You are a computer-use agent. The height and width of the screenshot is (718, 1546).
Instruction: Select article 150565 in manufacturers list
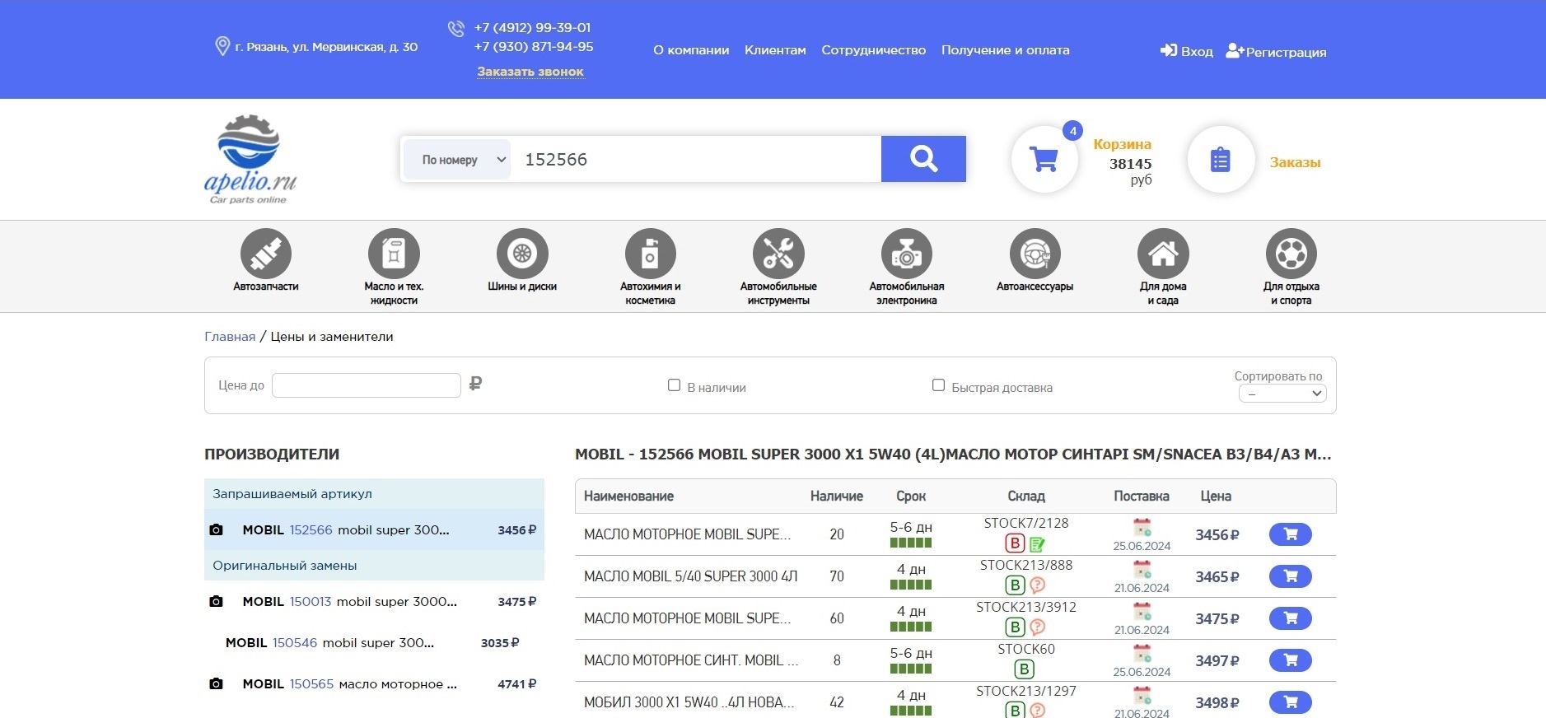[311, 684]
